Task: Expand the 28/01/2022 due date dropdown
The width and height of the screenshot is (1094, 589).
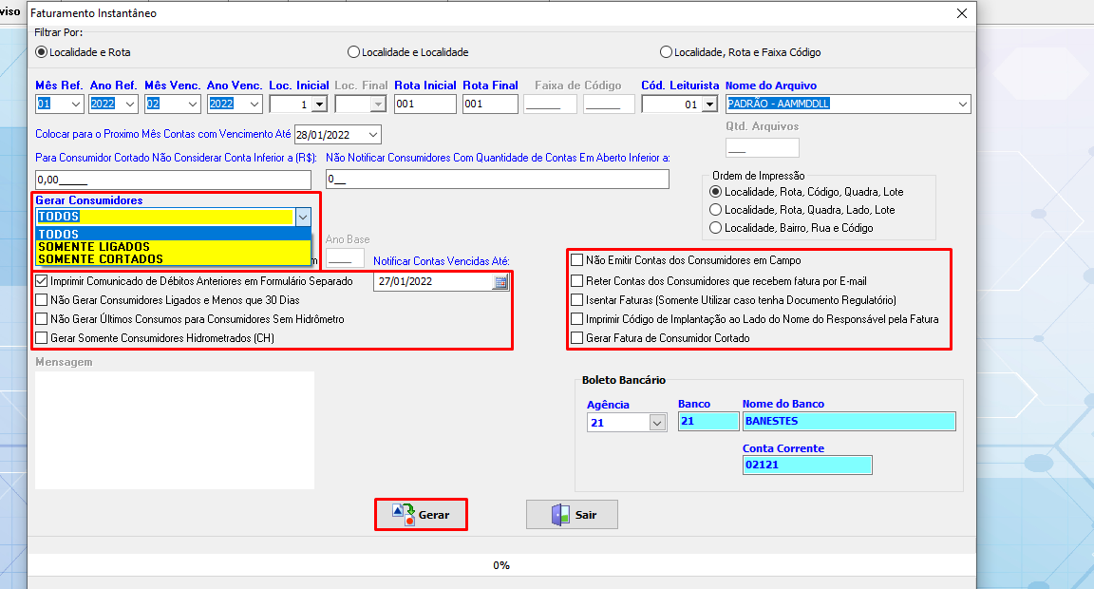Action: [x=372, y=135]
